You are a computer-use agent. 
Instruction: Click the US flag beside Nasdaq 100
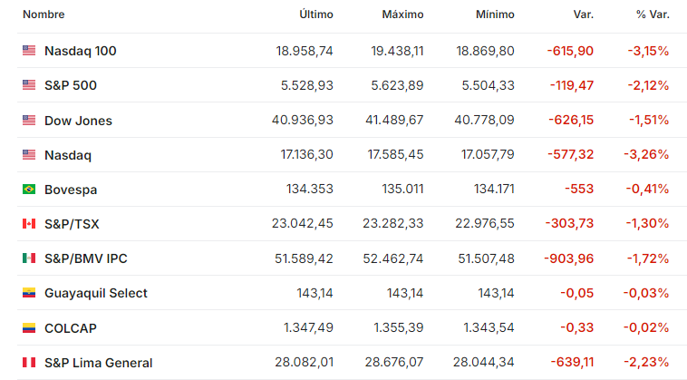pos(29,51)
